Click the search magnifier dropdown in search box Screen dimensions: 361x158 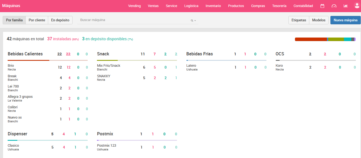(193, 21)
